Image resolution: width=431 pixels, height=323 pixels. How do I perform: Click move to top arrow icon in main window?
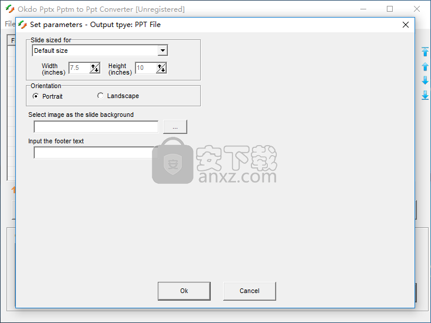pos(425,52)
